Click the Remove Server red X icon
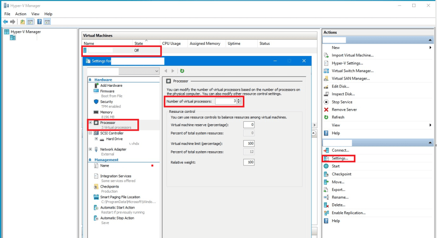 click(x=326, y=110)
